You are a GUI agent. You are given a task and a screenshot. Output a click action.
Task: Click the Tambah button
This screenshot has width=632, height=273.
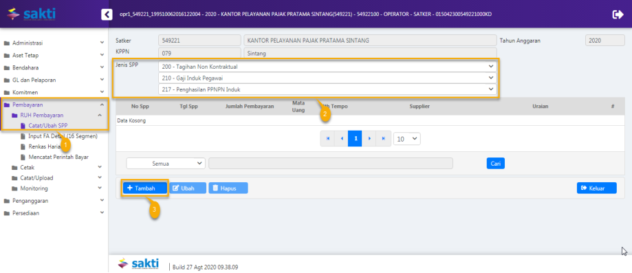coord(144,188)
